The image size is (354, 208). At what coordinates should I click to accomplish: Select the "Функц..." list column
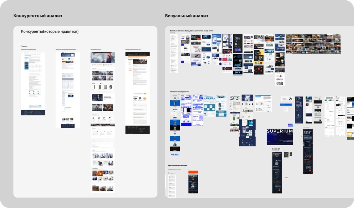172,186
